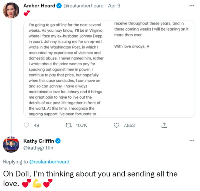Click the retweet arrows icon
The image size is (200, 191).
(67, 125)
